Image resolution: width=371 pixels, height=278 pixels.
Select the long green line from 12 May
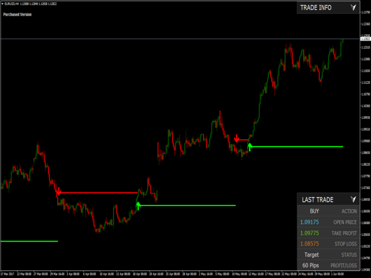coord(297,147)
